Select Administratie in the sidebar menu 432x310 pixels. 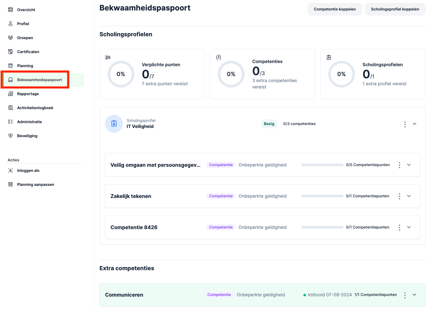tap(30, 122)
